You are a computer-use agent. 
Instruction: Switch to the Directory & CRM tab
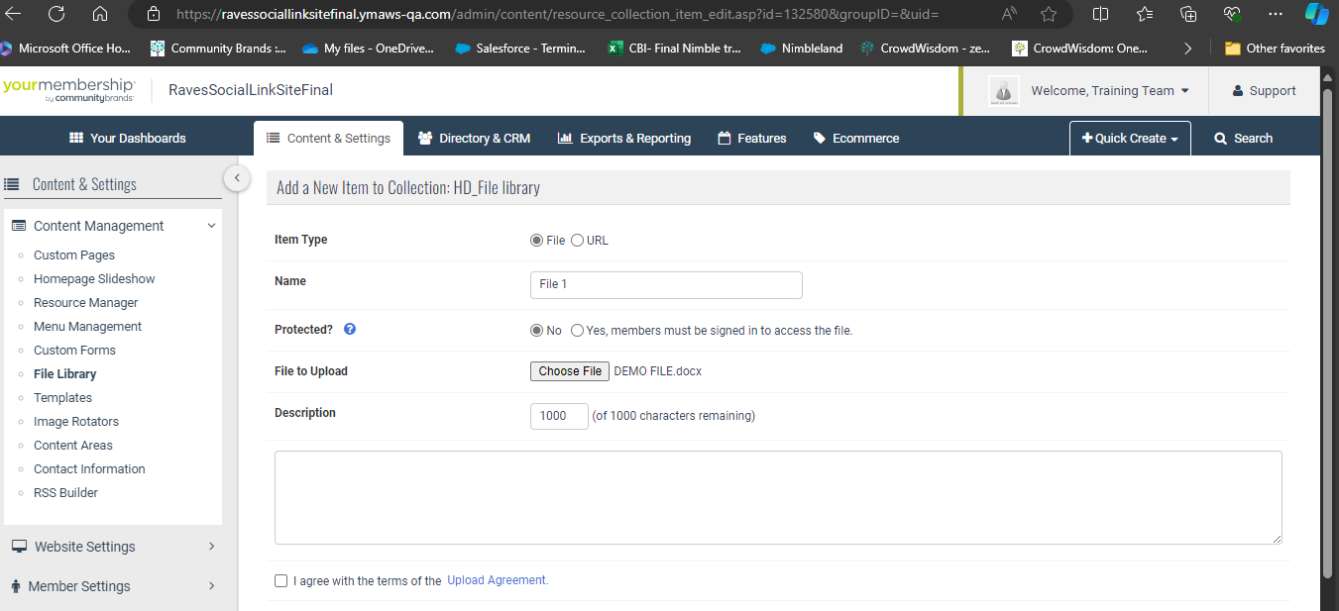(x=474, y=139)
